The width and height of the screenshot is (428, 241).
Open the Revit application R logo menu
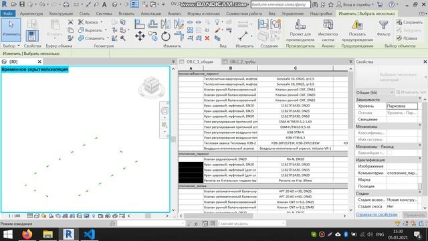point(5,5)
